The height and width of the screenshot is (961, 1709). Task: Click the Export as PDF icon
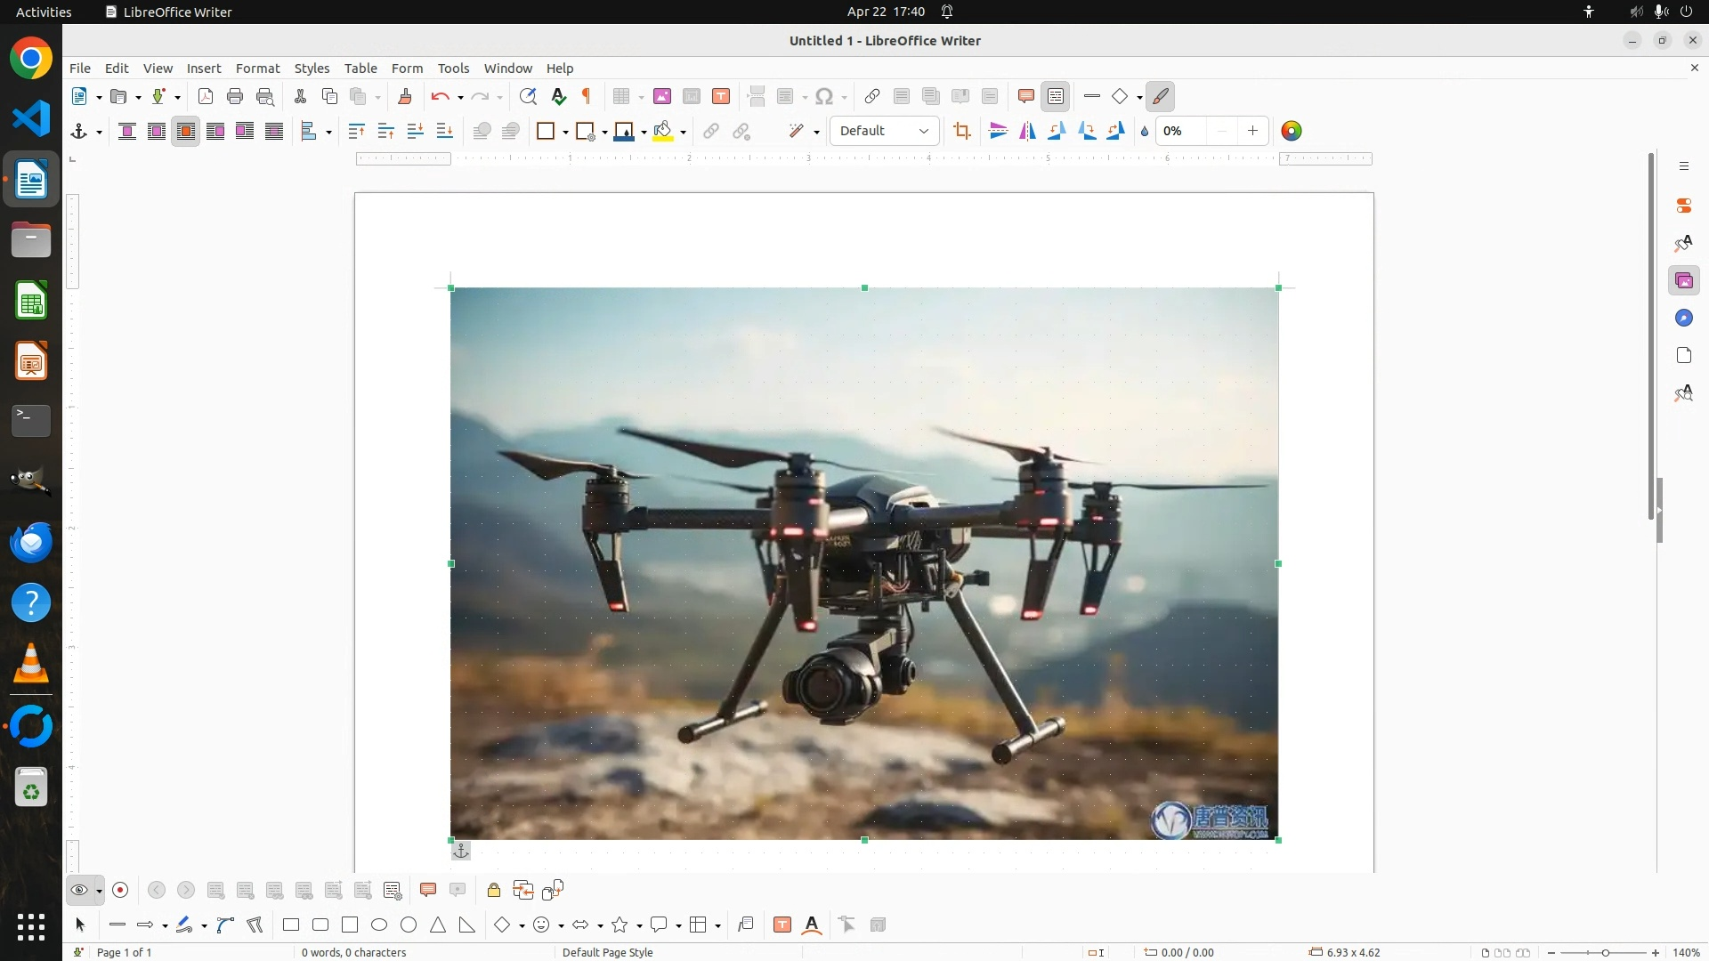pos(206,96)
